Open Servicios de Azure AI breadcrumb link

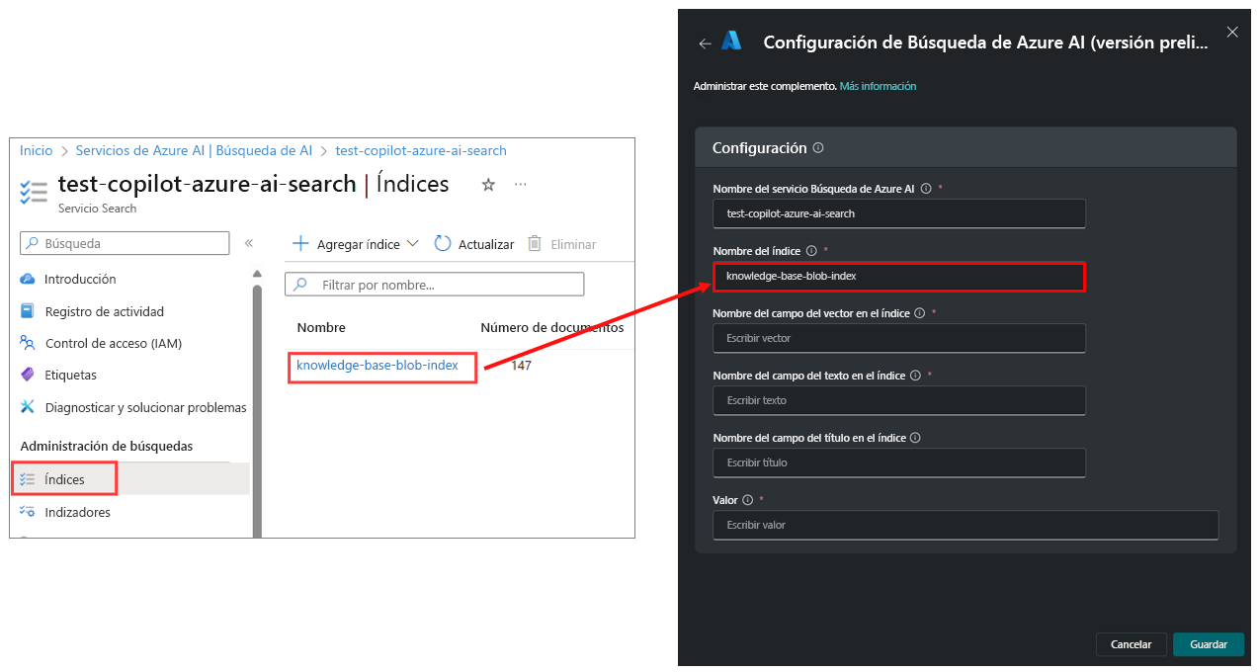pyautogui.click(x=194, y=150)
